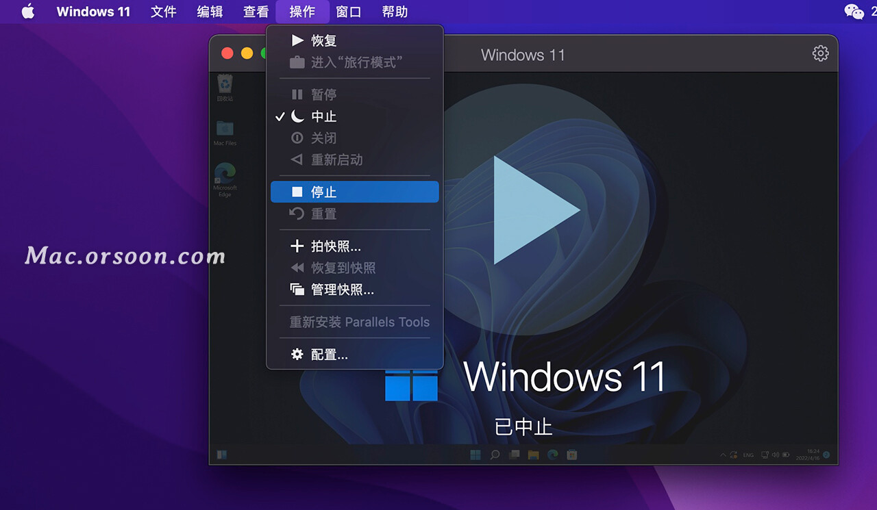Click the volume icon in the system tray
This screenshot has width=877, height=510.
pyautogui.click(x=775, y=455)
